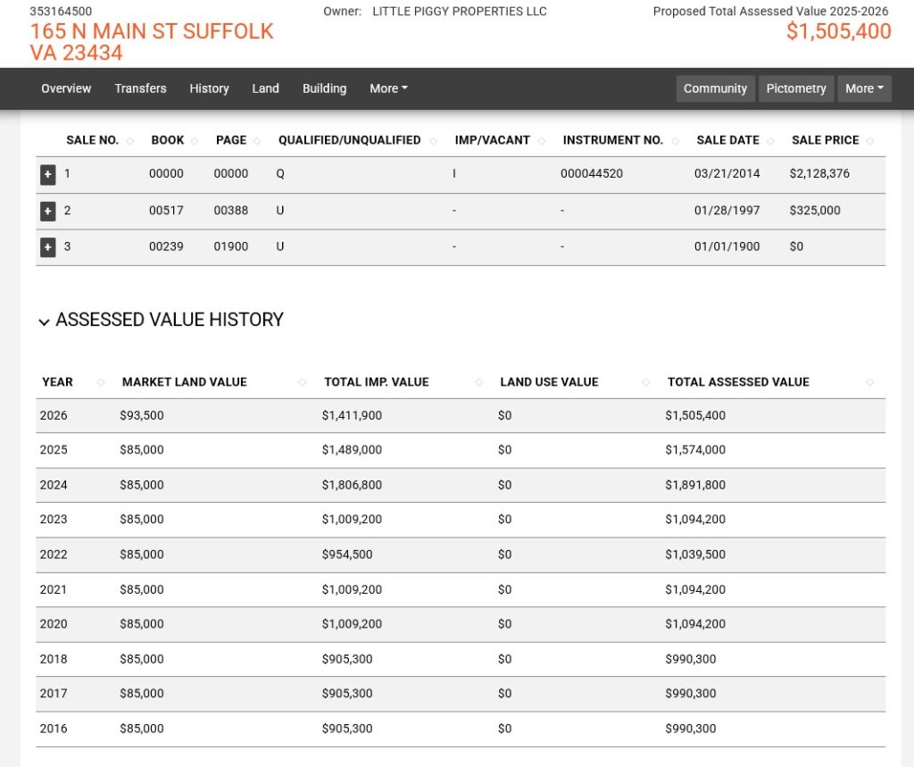Viewport: 914px width, 767px height.
Task: Open the Pictometry viewer button
Action: click(x=796, y=88)
